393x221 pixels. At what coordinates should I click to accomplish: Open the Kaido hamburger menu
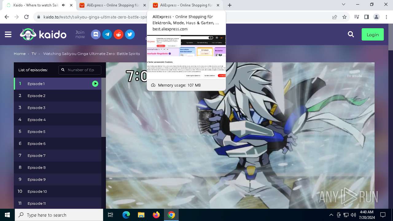point(8,34)
